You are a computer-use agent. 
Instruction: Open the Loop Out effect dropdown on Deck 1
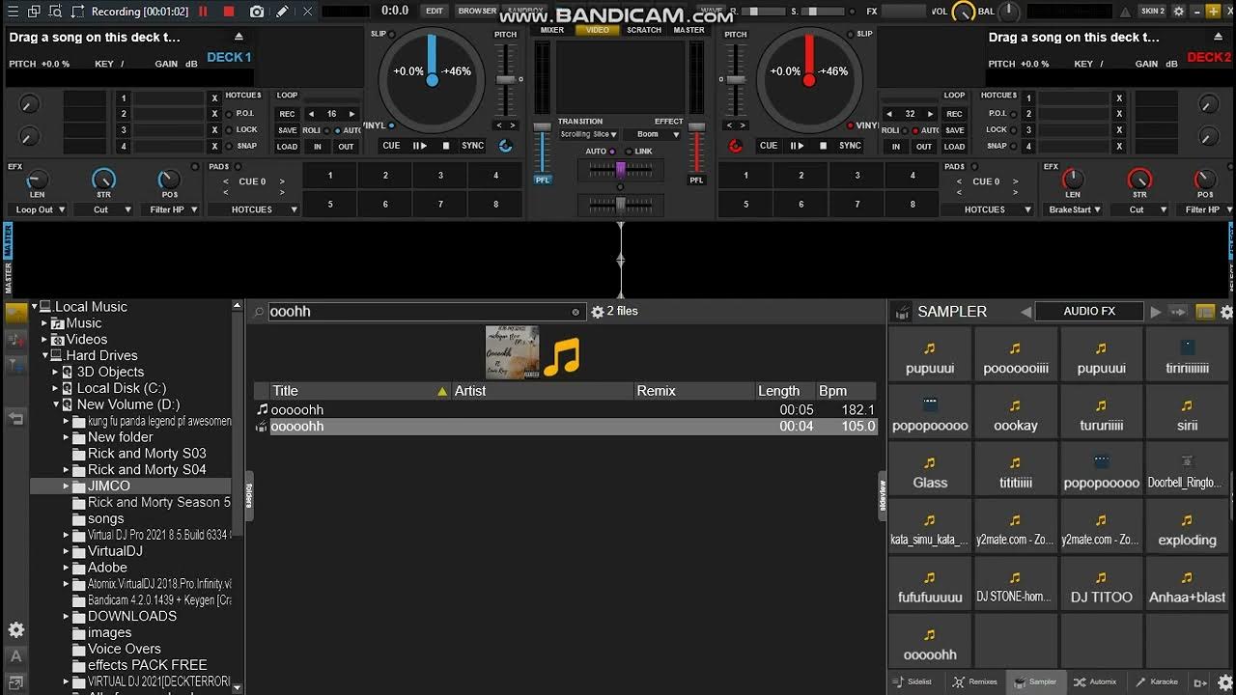(x=39, y=209)
